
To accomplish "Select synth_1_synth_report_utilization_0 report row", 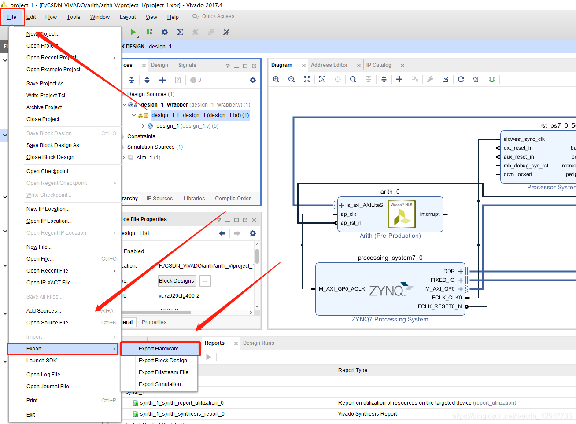I will (181, 403).
